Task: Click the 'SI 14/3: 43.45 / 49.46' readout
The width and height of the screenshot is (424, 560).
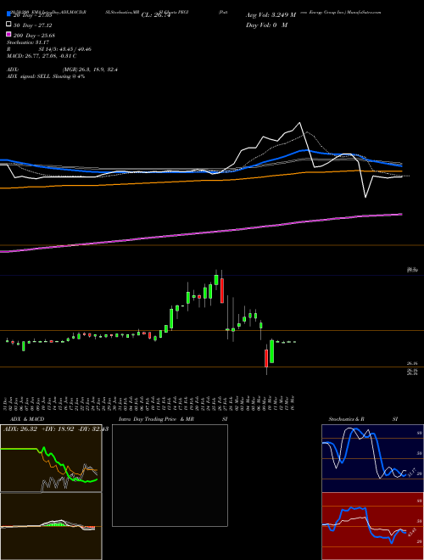Action: point(64,49)
